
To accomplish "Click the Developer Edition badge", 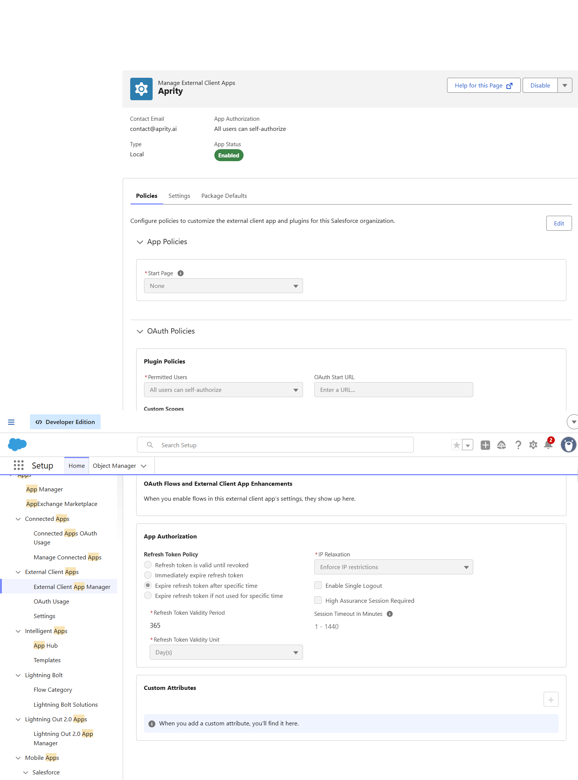I will 65,422.
